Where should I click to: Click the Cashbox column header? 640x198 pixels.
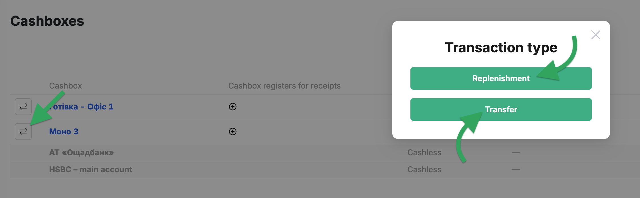tap(65, 86)
